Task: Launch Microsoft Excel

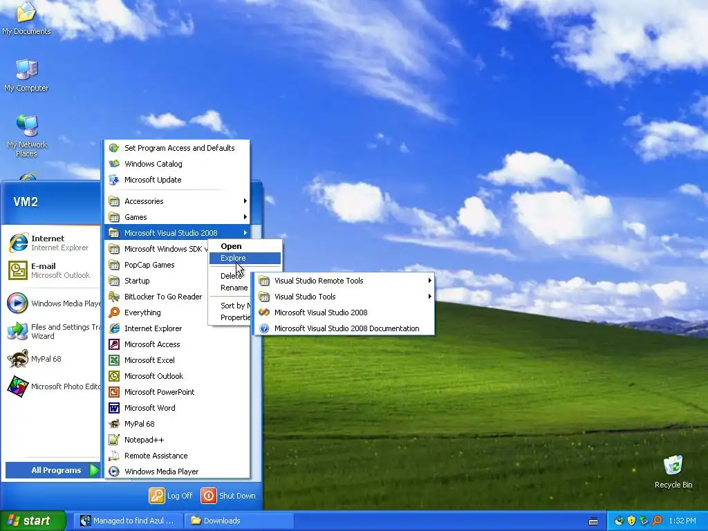Action: (x=178, y=360)
